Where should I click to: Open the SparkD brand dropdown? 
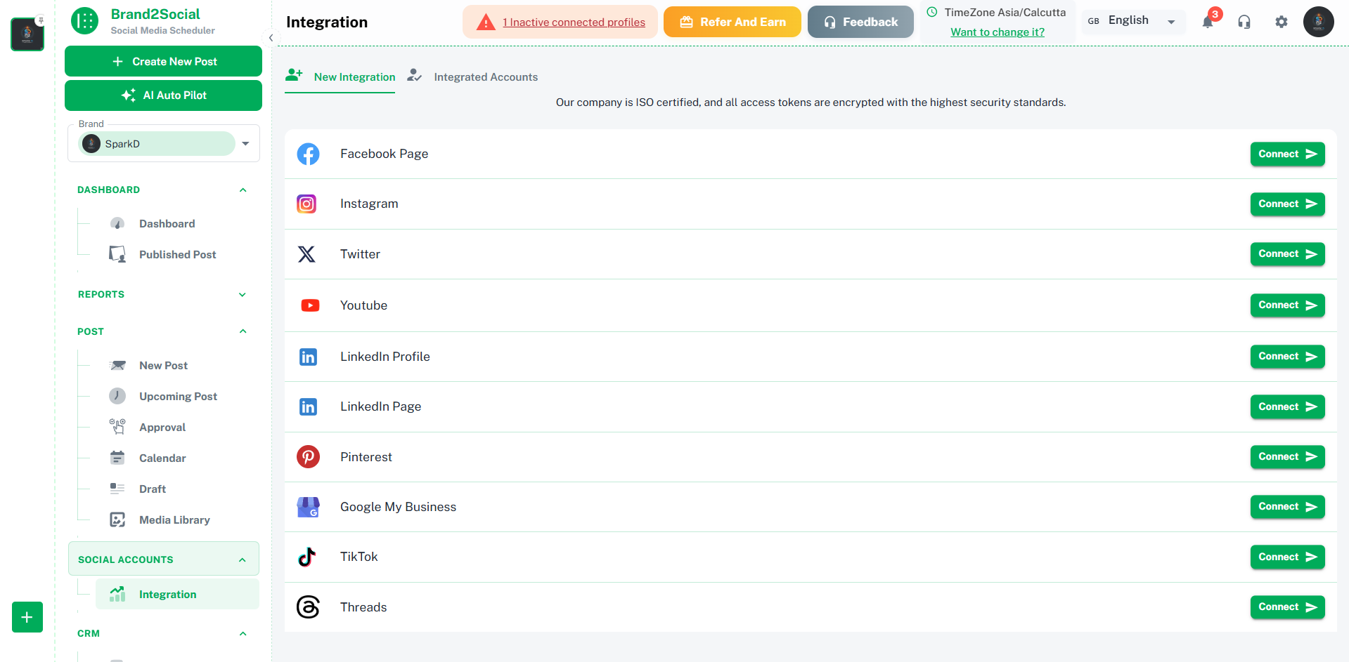pos(245,143)
